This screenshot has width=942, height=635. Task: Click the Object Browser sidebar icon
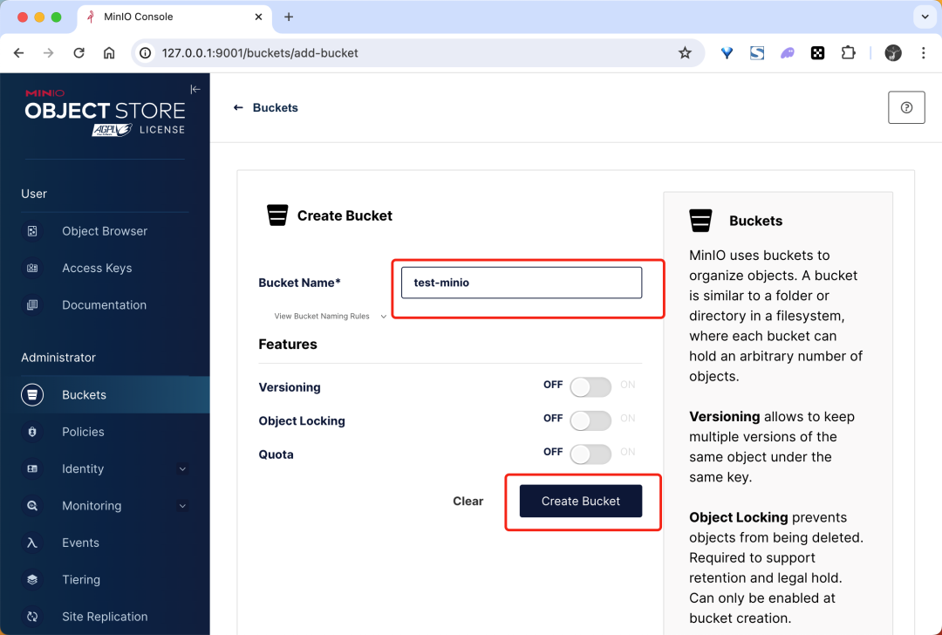tap(32, 230)
